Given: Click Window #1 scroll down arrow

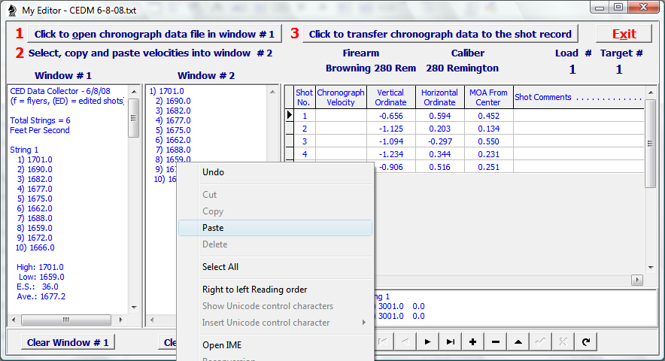Looking at the screenshot, I should (134, 307).
